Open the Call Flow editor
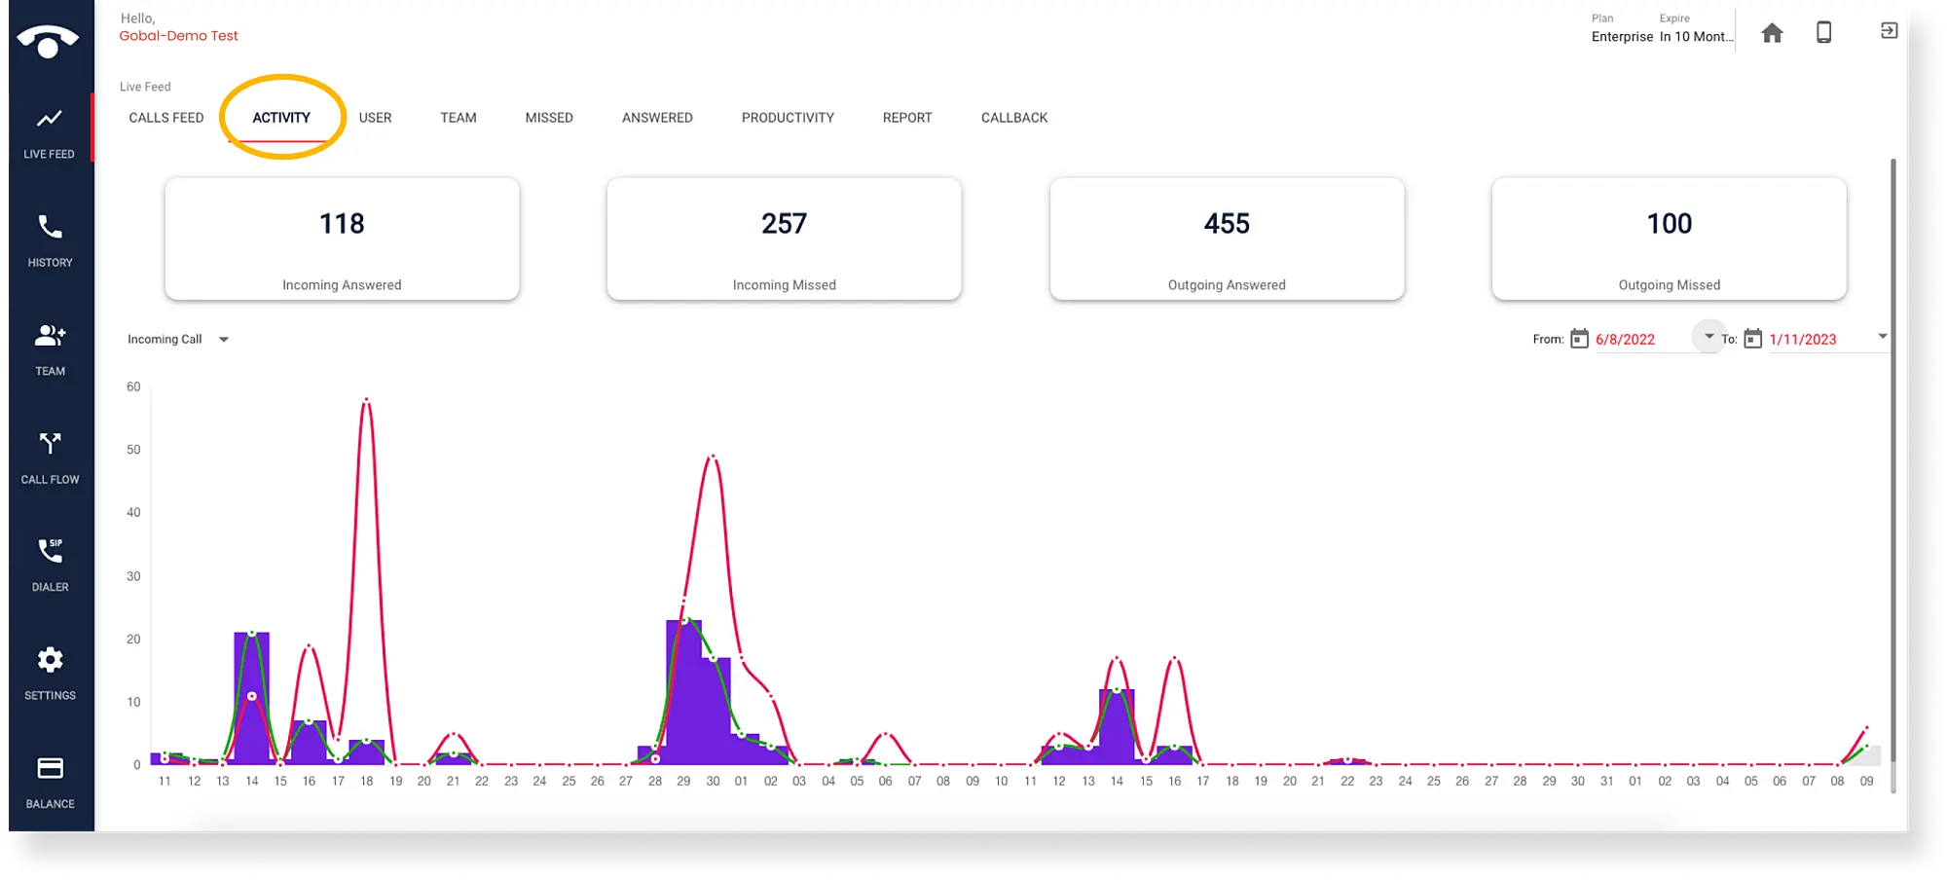The image size is (1947, 880). tap(50, 456)
